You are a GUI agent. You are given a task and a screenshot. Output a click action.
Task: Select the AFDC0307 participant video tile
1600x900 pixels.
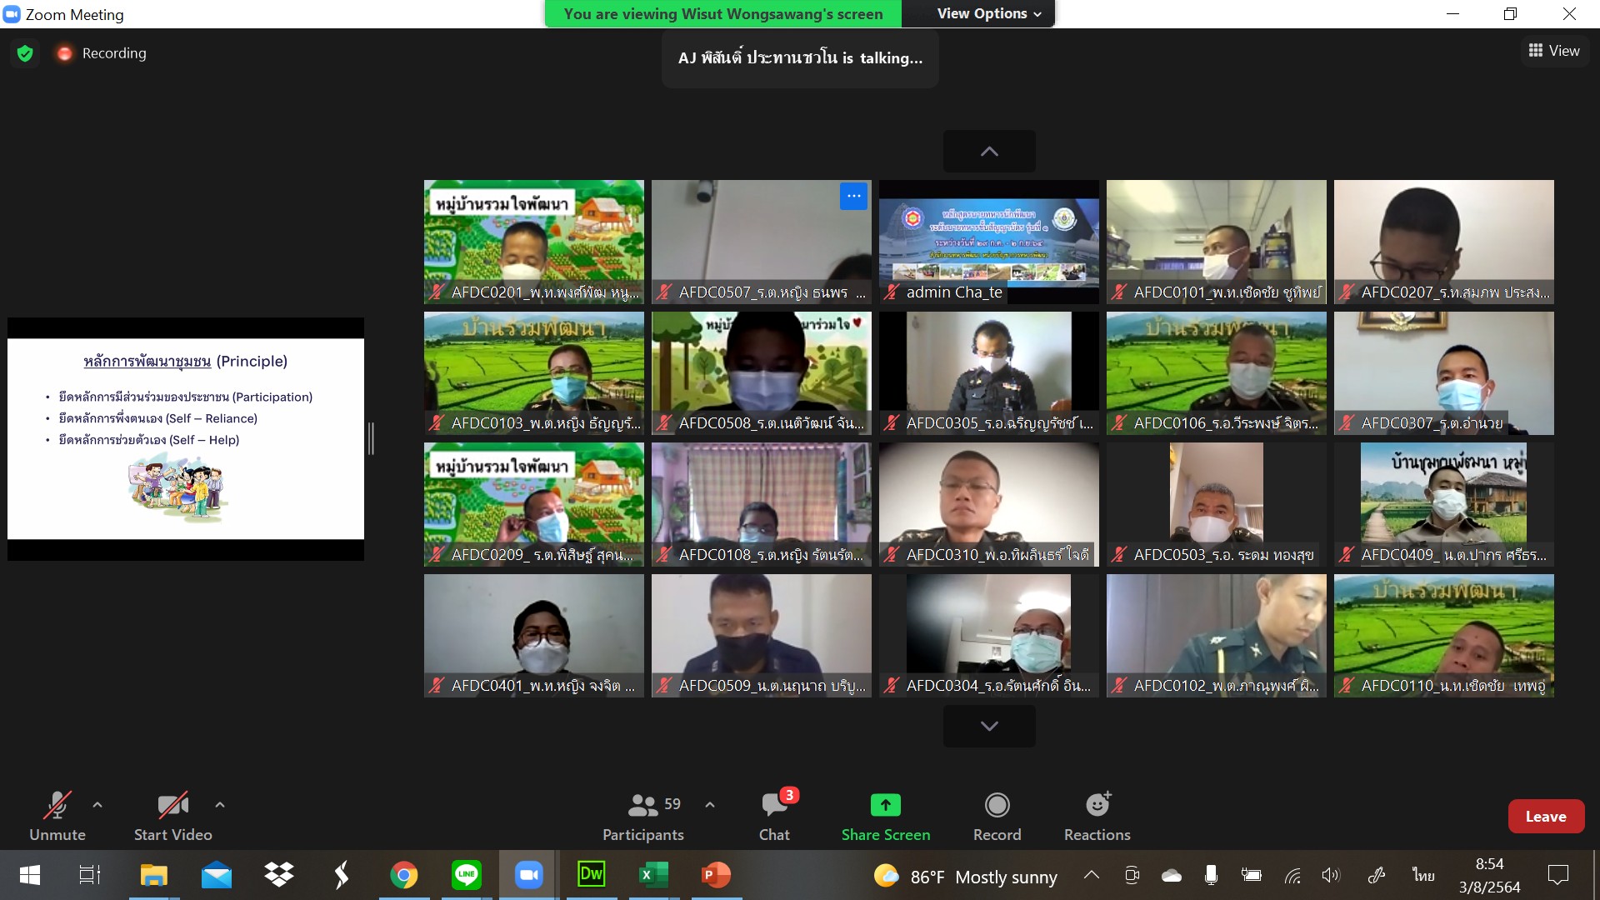1444,373
